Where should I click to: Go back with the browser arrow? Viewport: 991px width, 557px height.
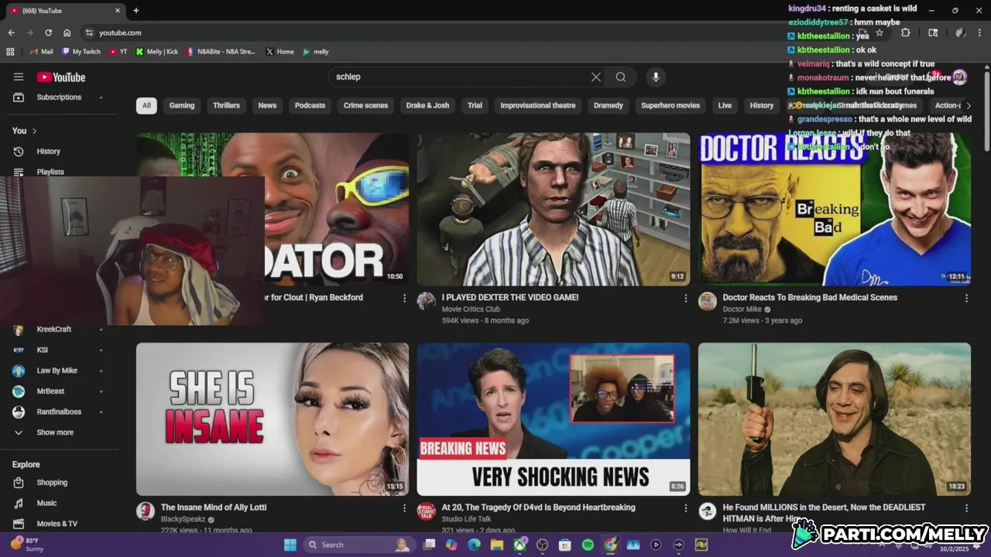click(x=11, y=32)
